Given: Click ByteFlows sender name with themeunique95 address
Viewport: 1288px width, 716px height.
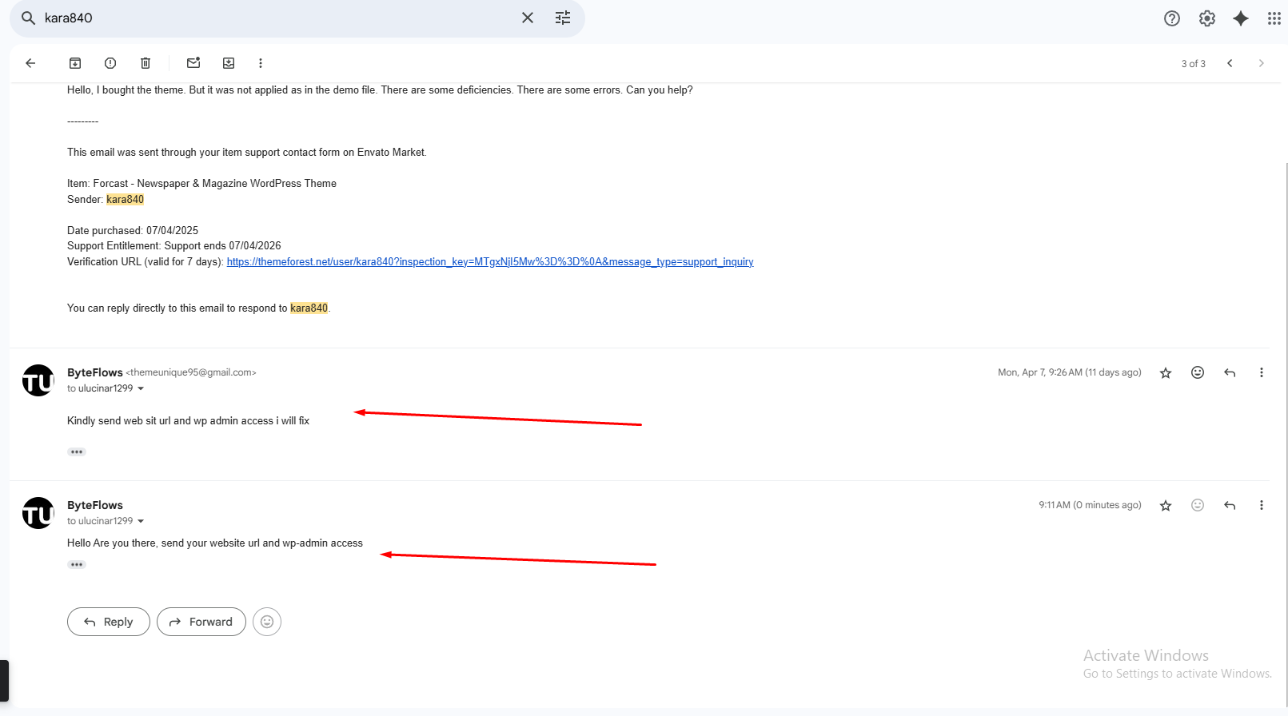Looking at the screenshot, I should [161, 372].
